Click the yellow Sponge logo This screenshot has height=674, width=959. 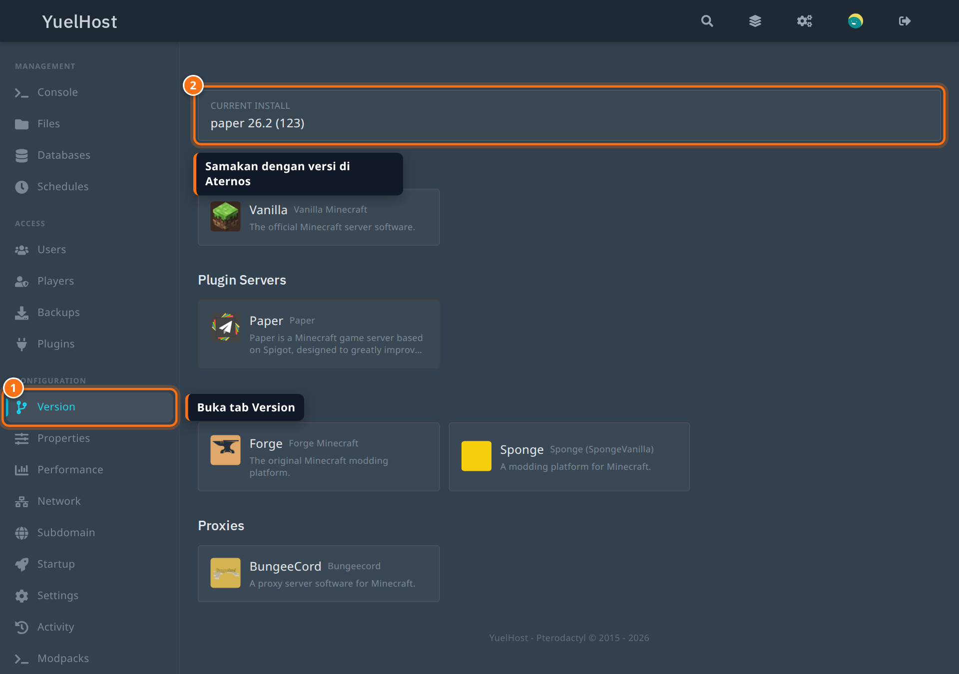click(x=476, y=456)
